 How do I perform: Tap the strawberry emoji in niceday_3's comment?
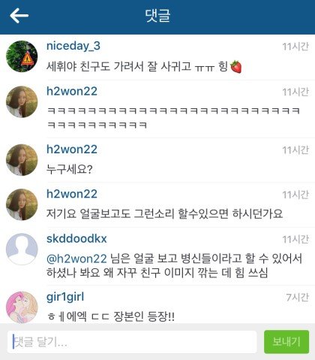point(236,67)
